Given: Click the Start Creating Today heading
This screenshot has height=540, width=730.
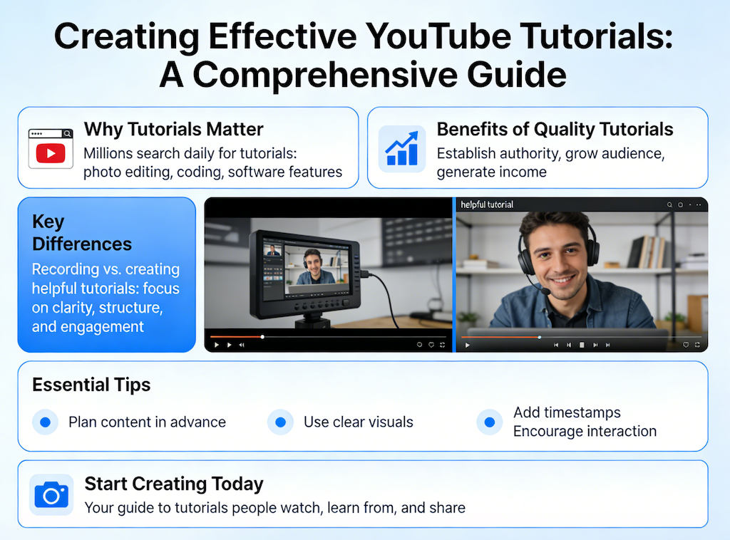Looking at the screenshot, I should [174, 484].
